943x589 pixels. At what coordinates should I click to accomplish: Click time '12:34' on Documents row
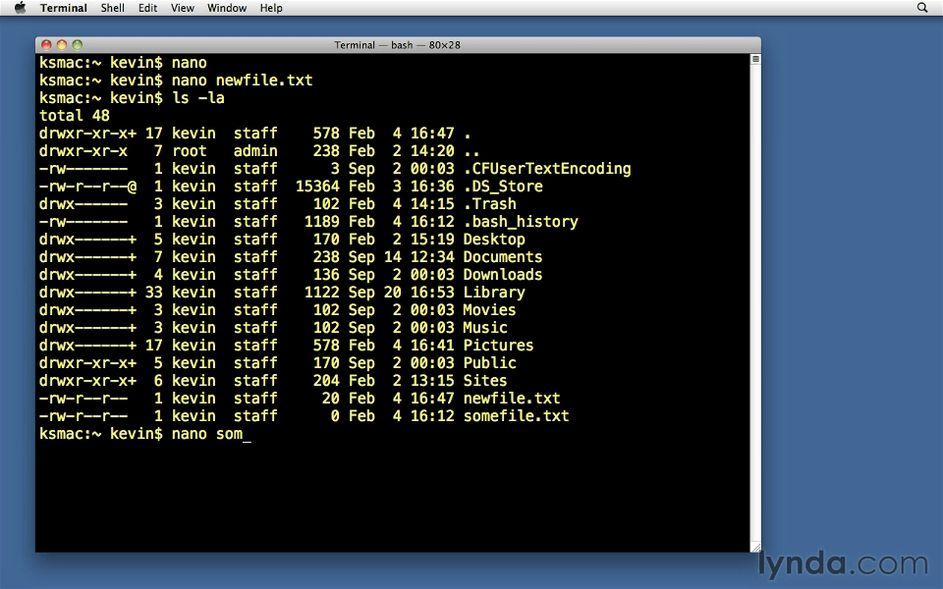(x=432, y=257)
